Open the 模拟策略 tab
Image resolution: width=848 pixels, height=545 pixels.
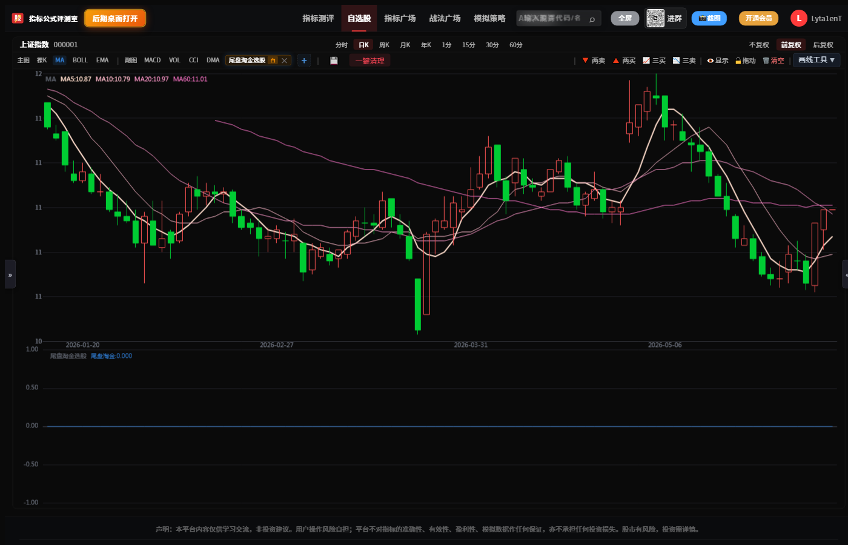489,18
